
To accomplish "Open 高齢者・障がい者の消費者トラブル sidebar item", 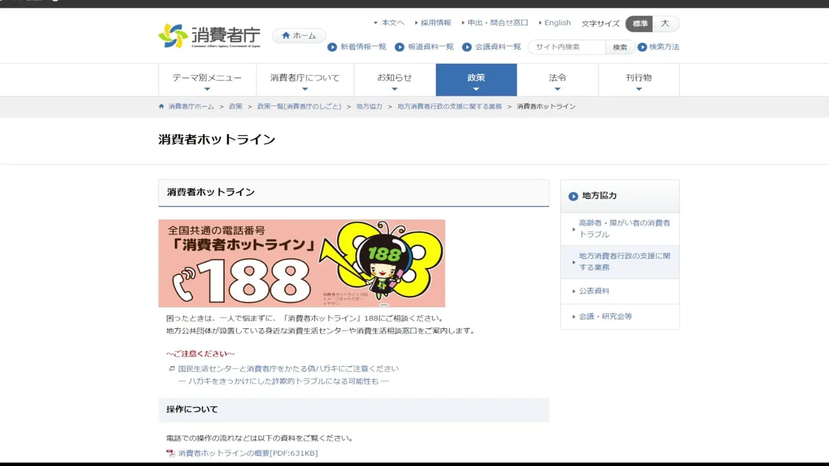I will (x=620, y=228).
